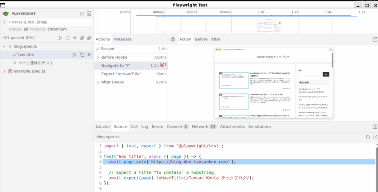Click the Pick locator target icon
The image size is (378, 192).
point(172,39)
